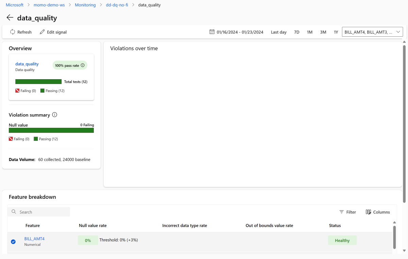This screenshot has height=259, width=408.
Task: Click the Filter icon in Feature breakdown
Action: 341,212
